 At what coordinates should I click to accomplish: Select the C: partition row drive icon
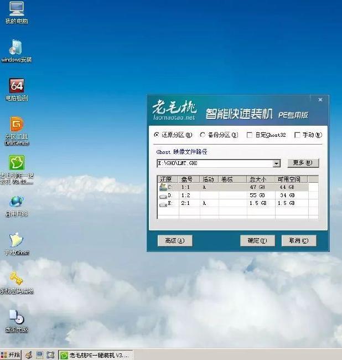coord(163,187)
